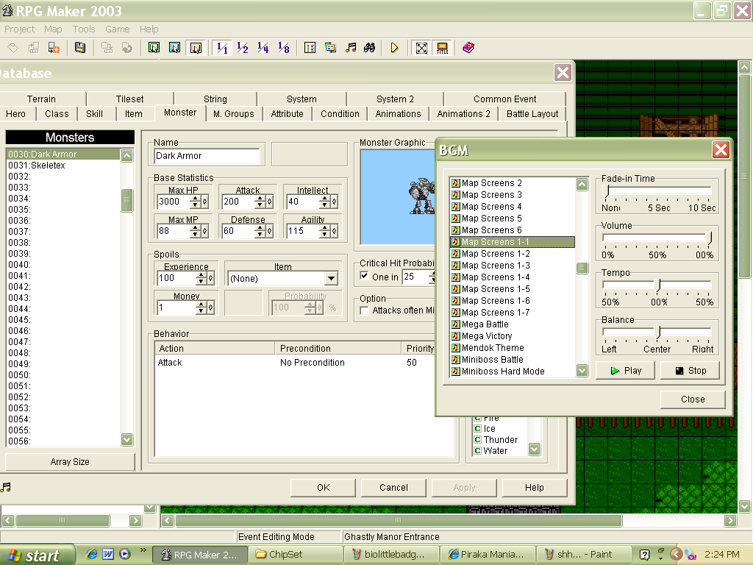This screenshot has height=565, width=753.
Task: Click the music note toolbar icon
Action: coord(351,48)
